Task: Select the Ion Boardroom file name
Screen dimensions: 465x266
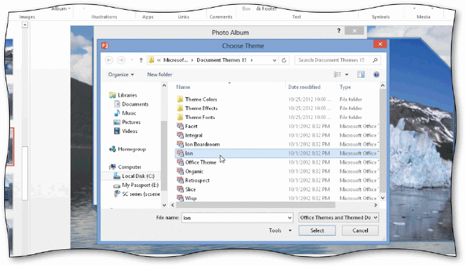Action: (202, 144)
